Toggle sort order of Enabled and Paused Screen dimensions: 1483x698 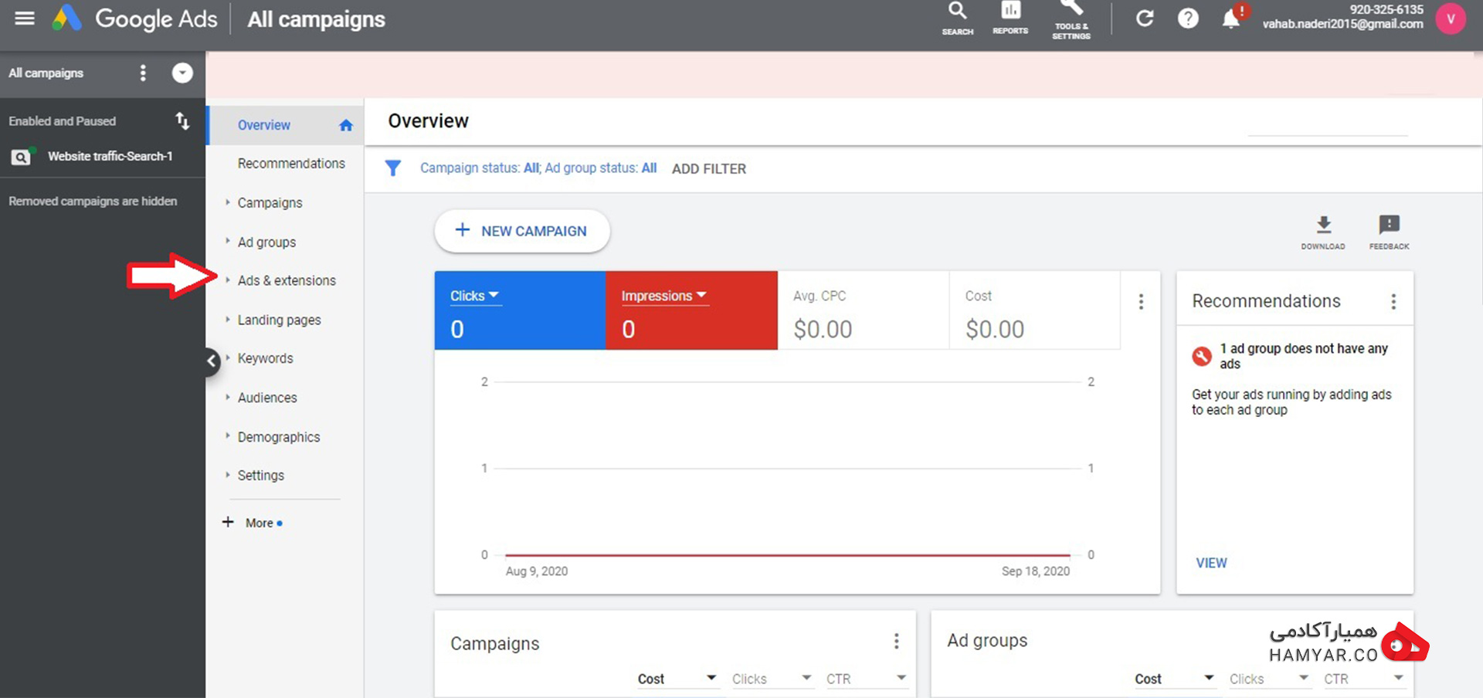click(x=182, y=121)
